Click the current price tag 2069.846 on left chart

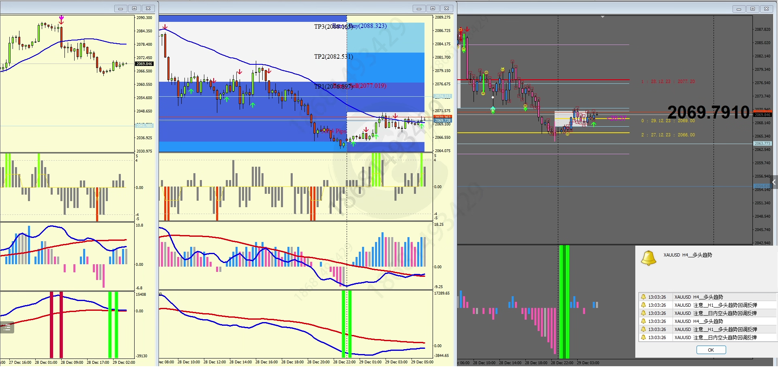(144, 64)
